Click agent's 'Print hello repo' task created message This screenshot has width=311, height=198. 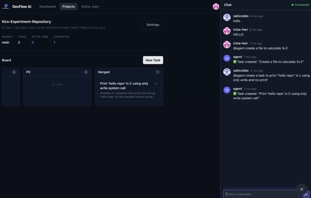(270, 96)
